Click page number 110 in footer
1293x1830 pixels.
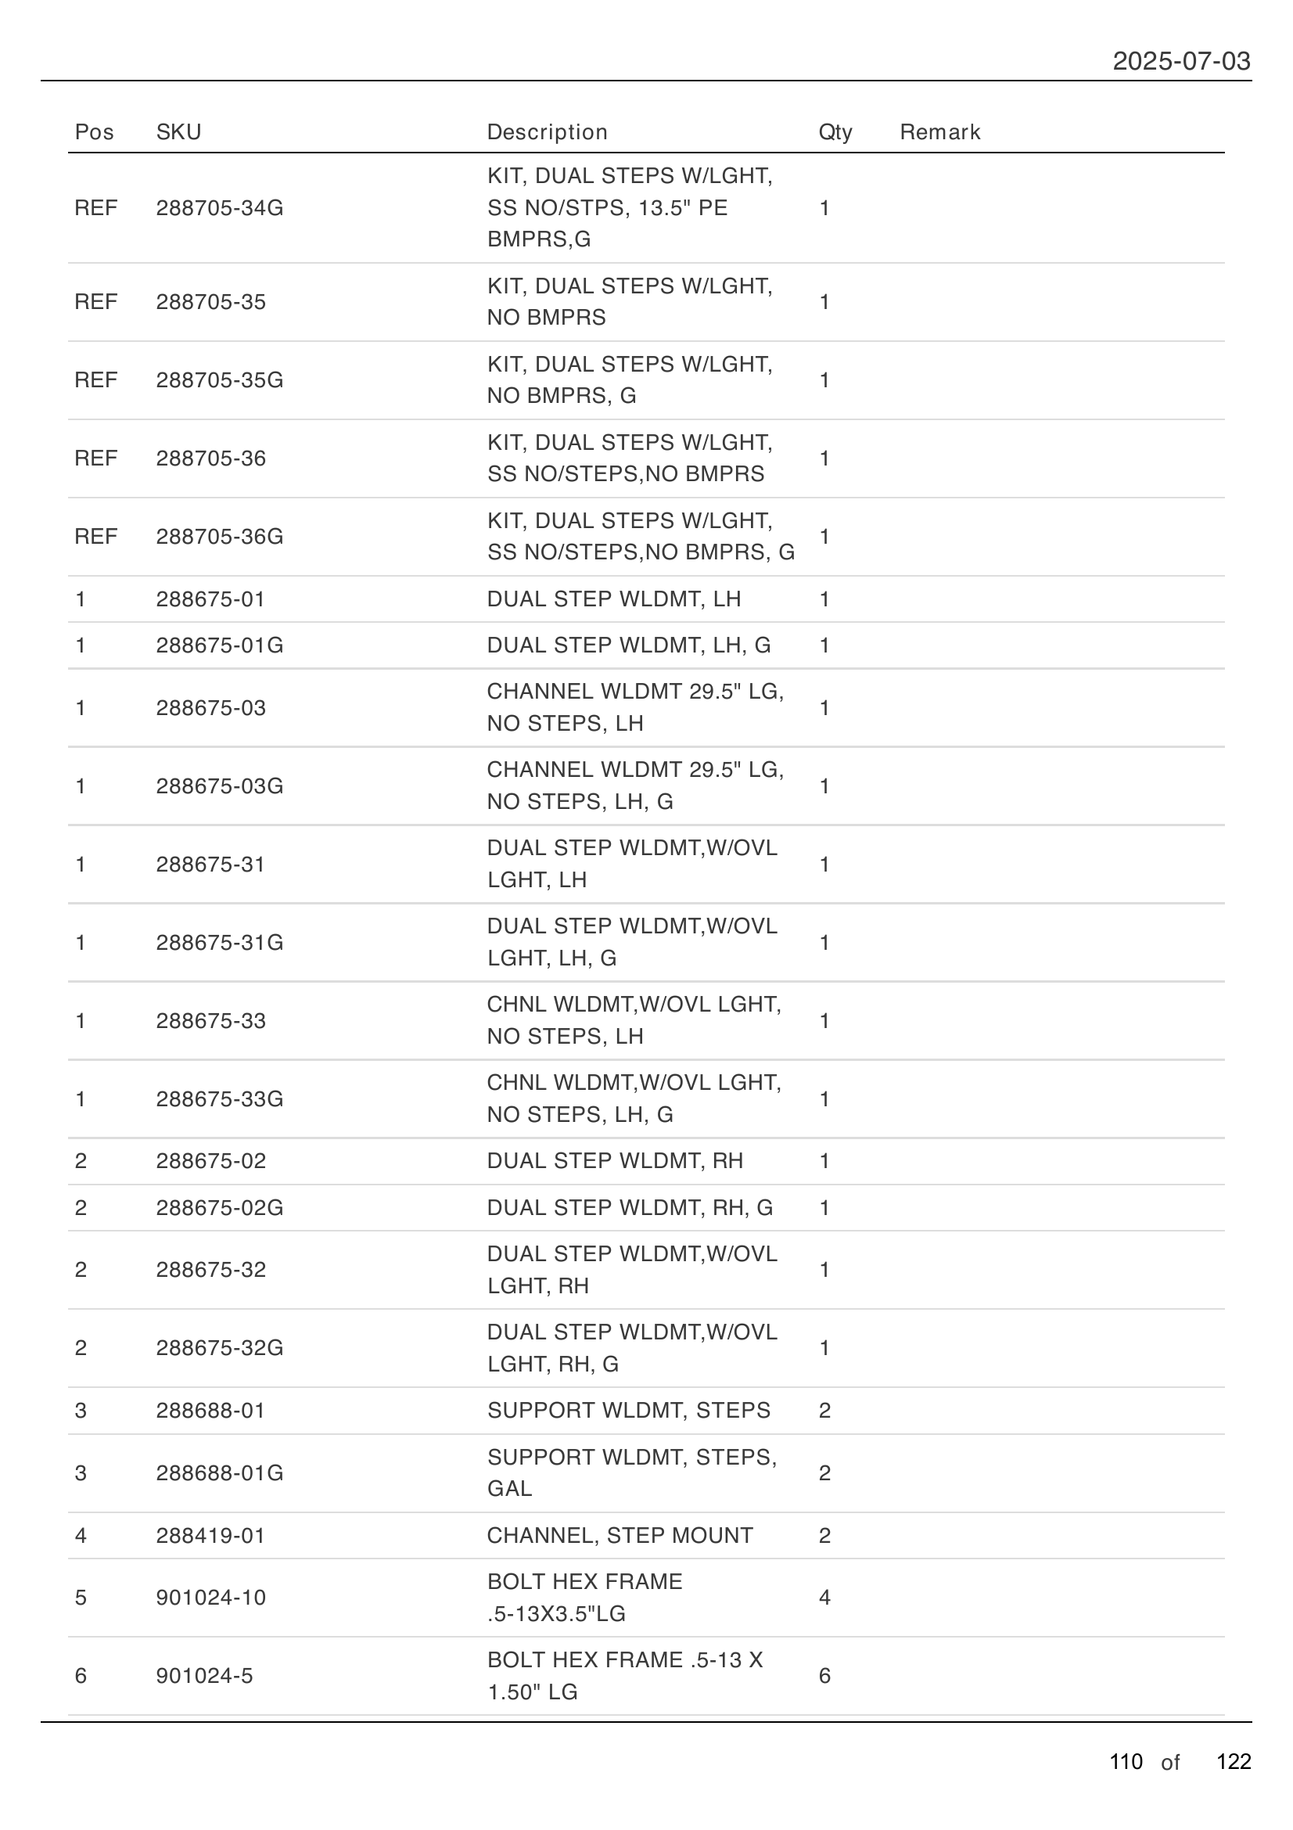1126,1761
